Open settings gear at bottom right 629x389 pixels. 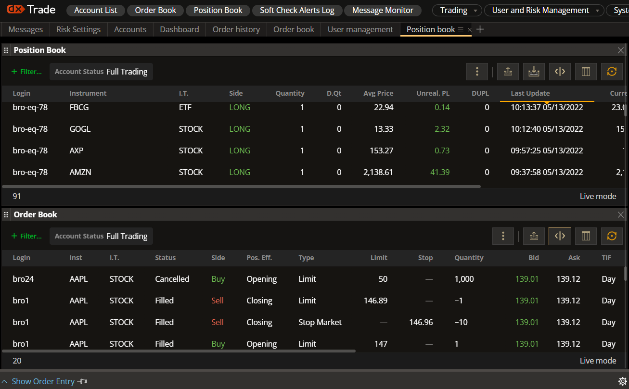click(x=622, y=381)
